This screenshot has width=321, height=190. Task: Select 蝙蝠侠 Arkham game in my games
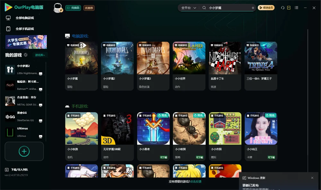click(24, 85)
